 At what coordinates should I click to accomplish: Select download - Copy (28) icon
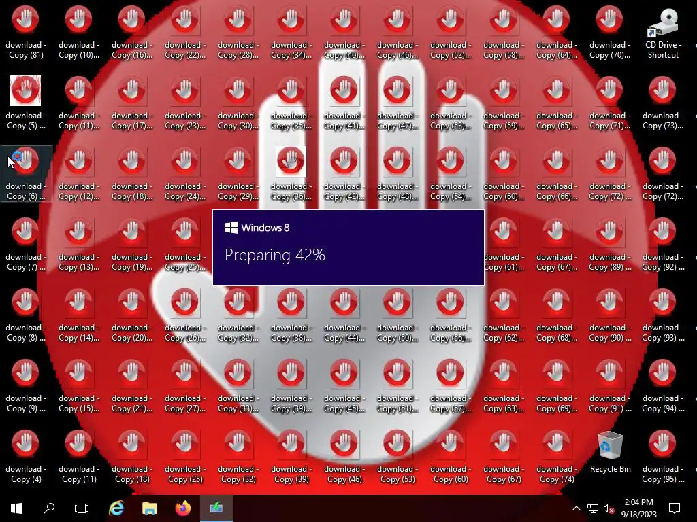(x=238, y=33)
